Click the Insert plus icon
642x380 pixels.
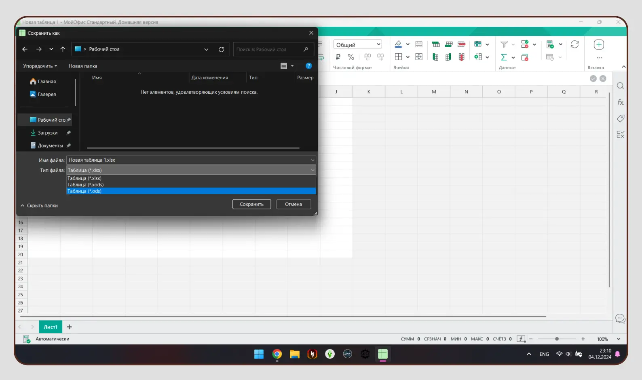(x=599, y=44)
